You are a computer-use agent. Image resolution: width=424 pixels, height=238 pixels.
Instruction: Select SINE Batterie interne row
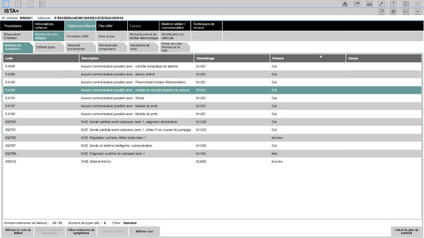212,161
